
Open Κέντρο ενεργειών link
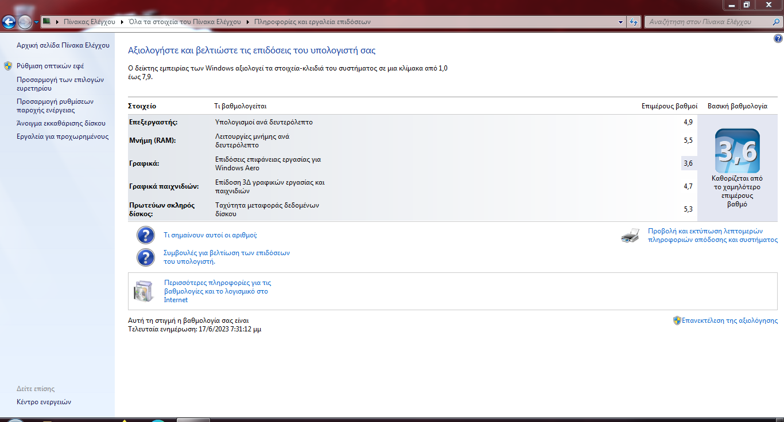(x=44, y=402)
